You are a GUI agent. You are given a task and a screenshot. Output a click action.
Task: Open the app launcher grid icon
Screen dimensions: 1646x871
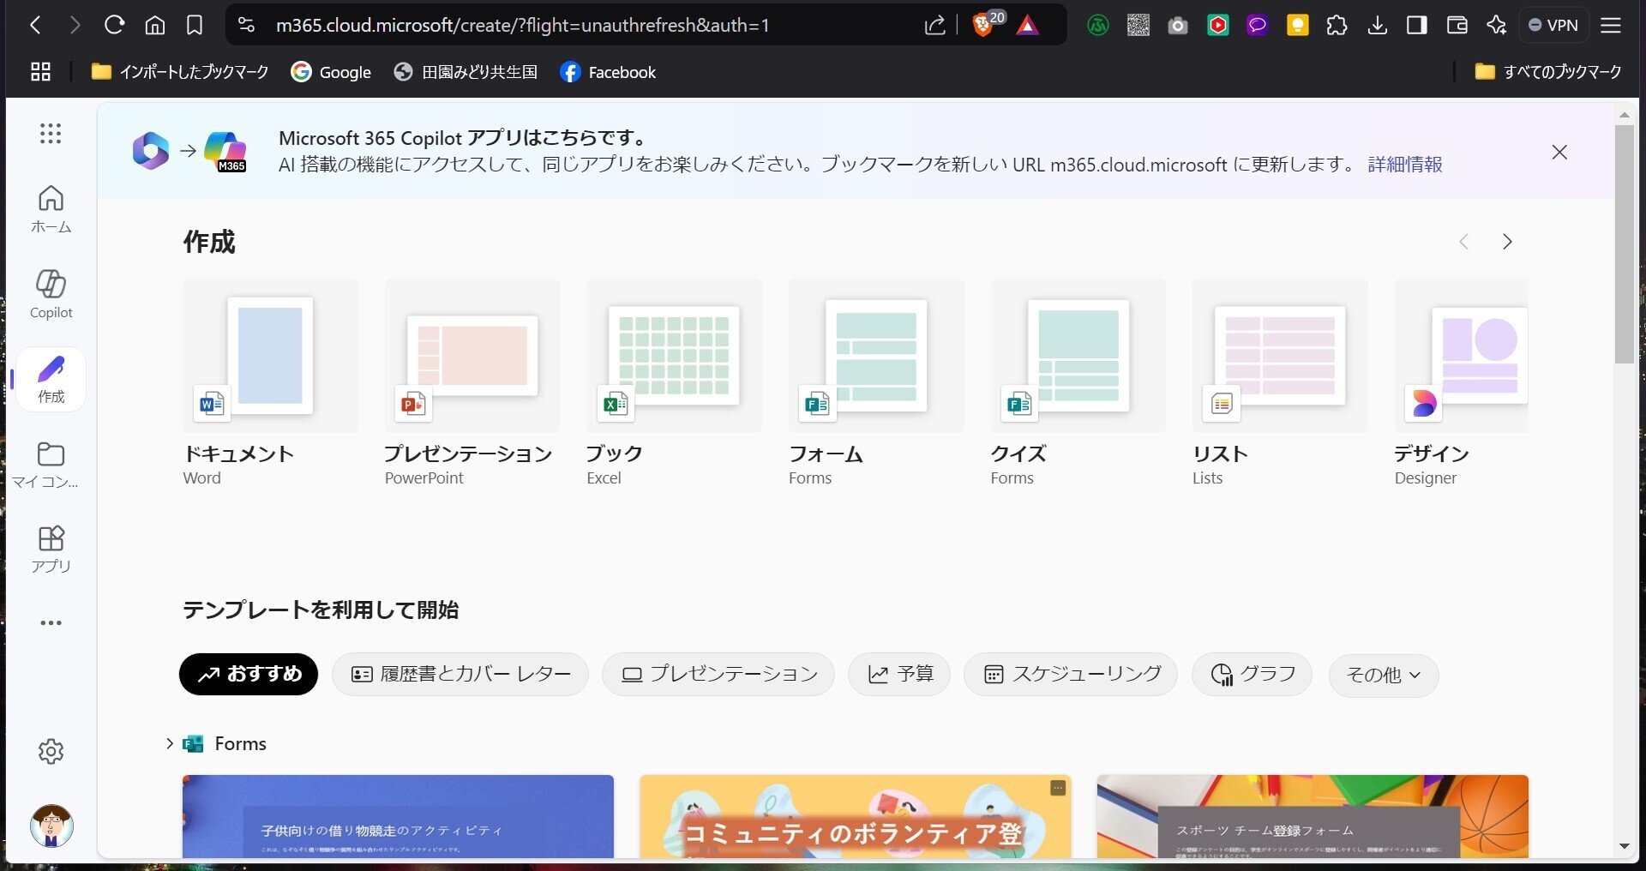(x=51, y=134)
